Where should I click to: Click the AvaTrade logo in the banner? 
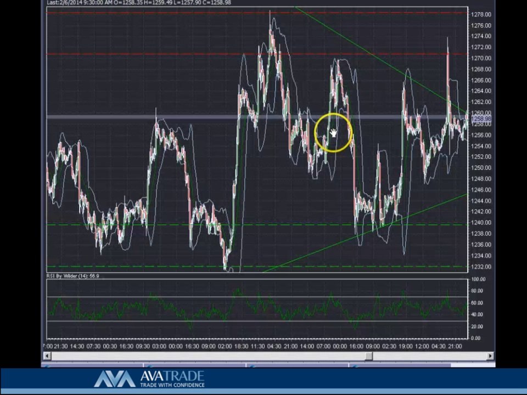pyautogui.click(x=149, y=379)
